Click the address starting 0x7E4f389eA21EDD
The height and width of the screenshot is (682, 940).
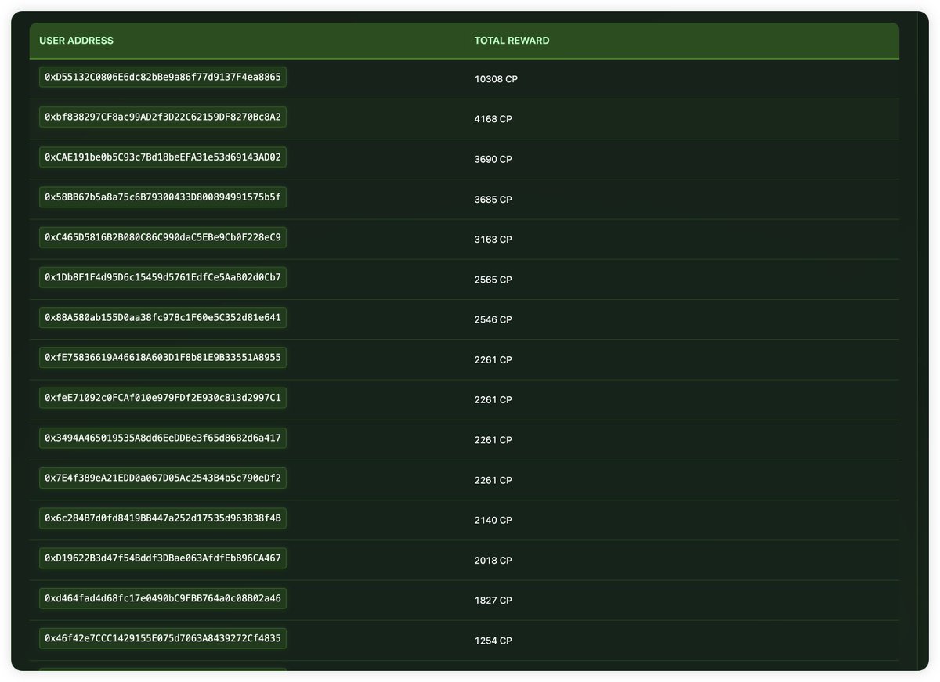pos(161,478)
